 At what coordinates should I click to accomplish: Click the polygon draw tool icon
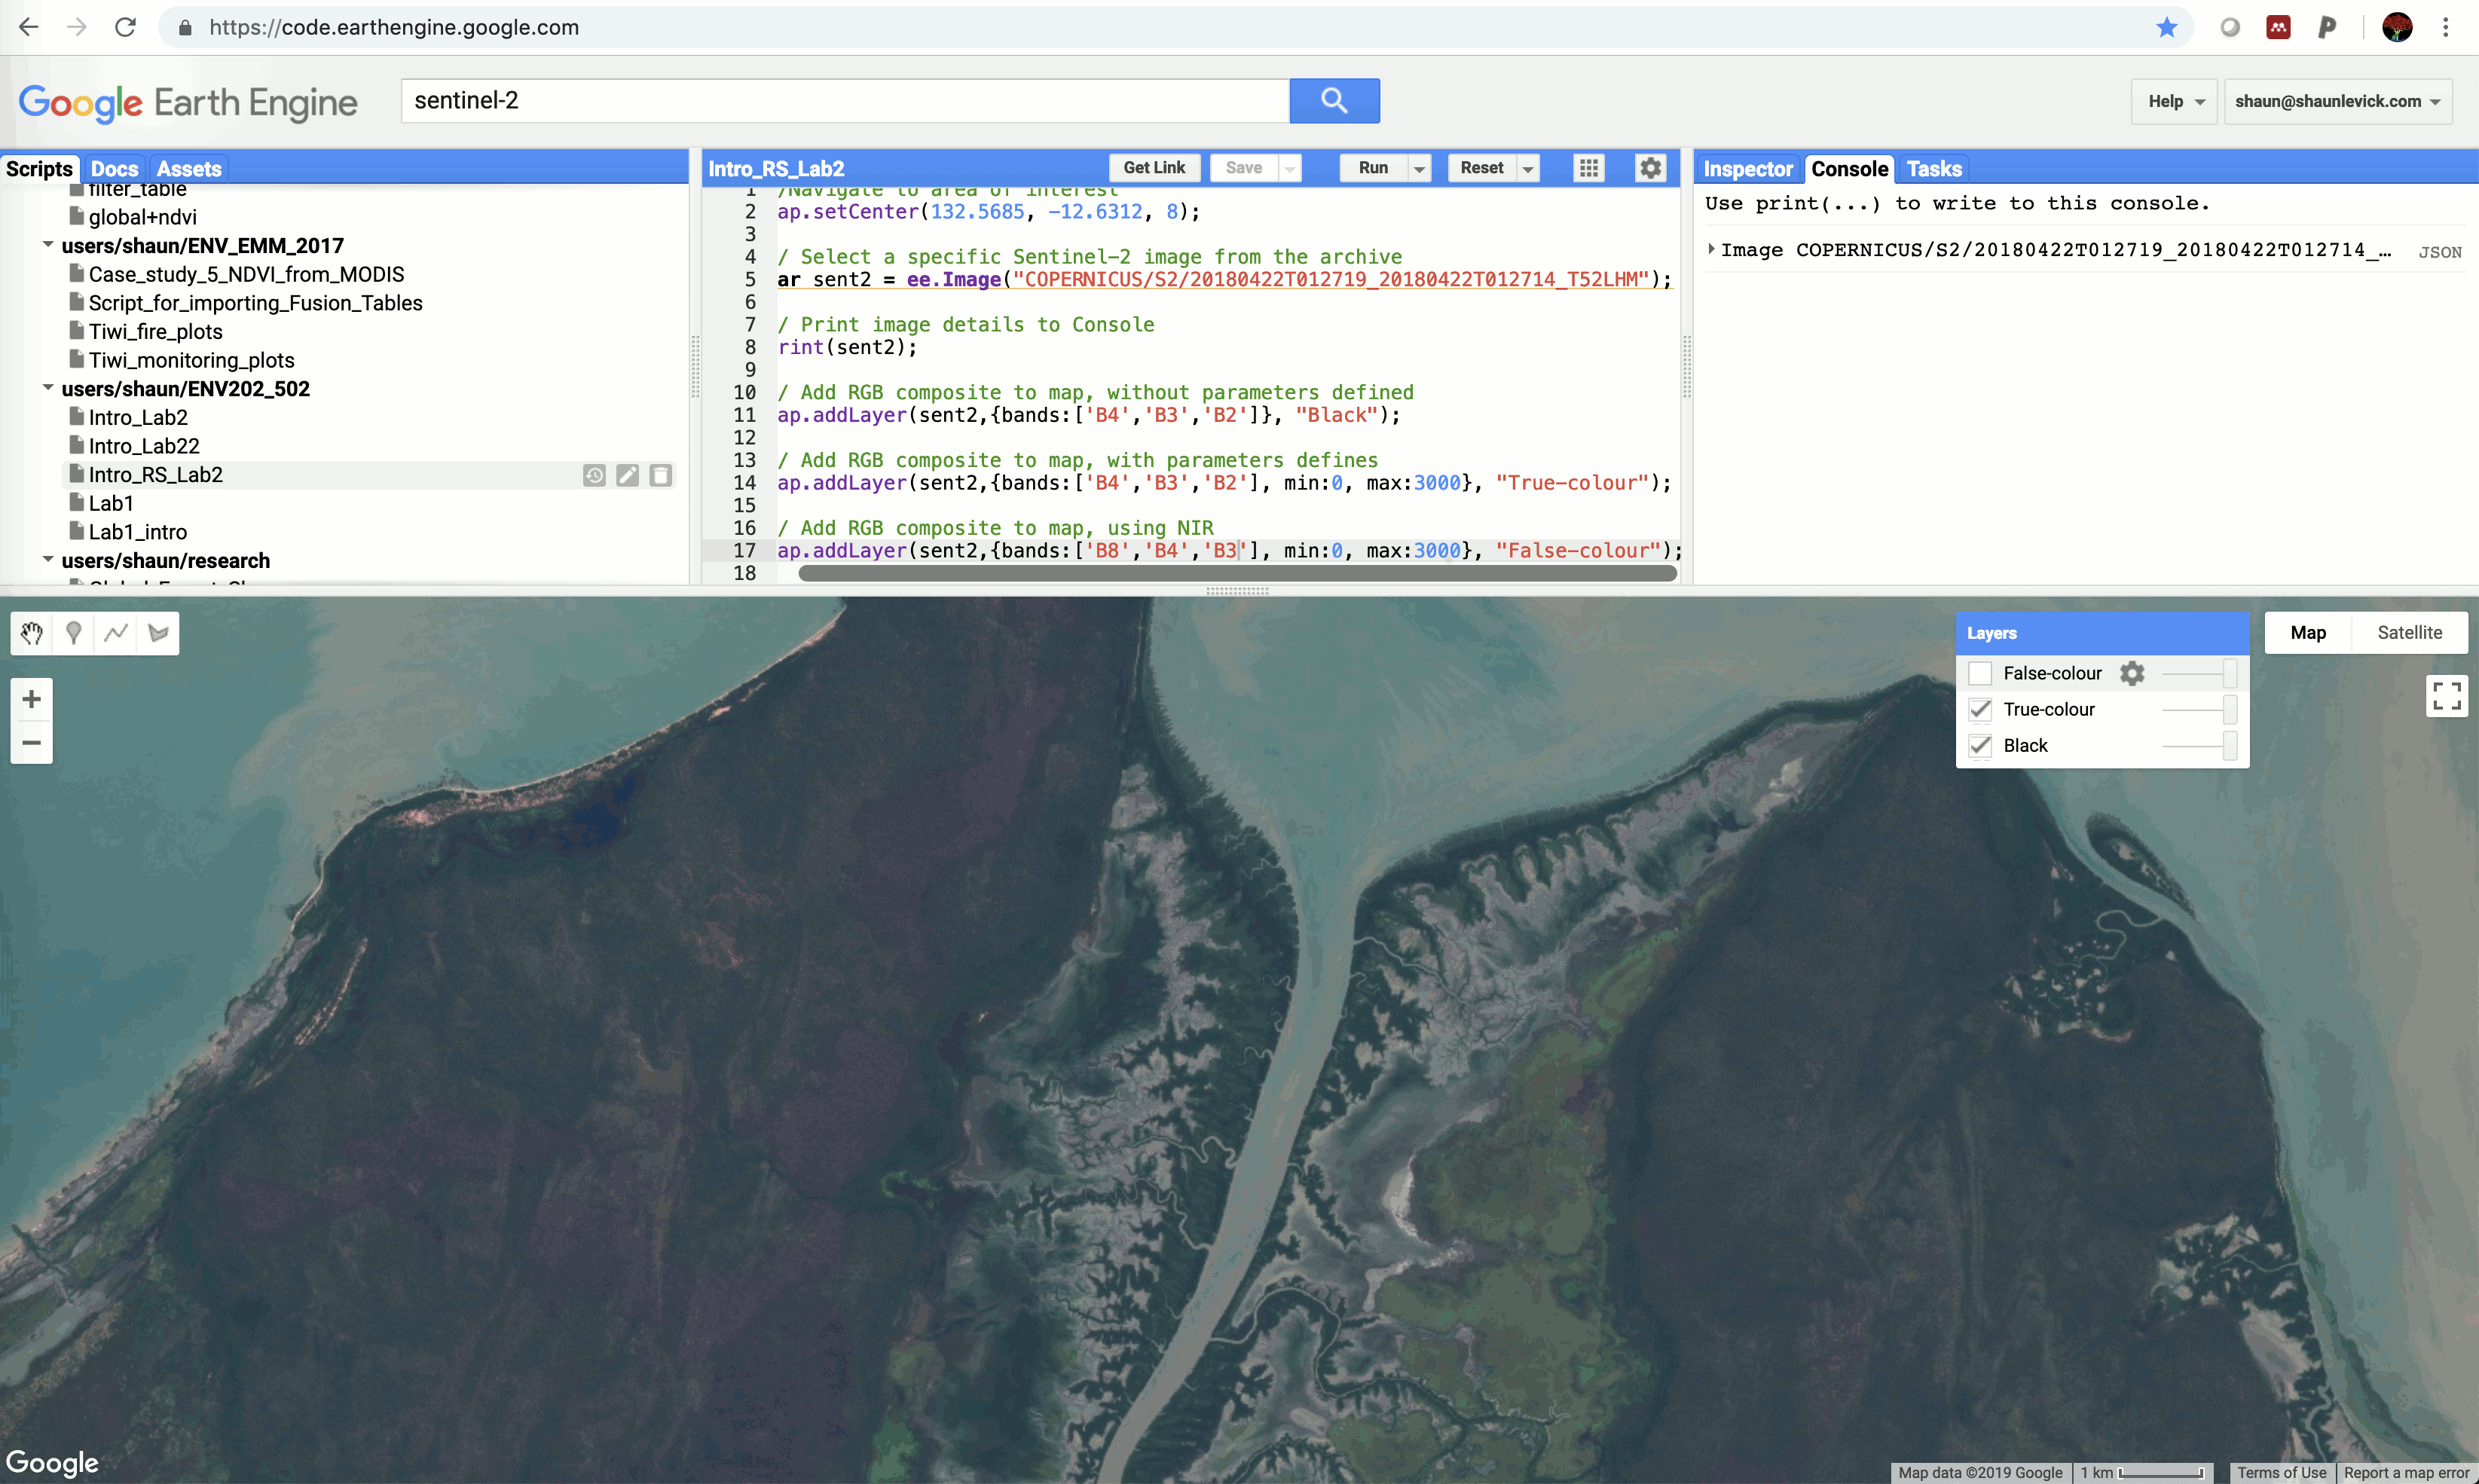coord(159,633)
